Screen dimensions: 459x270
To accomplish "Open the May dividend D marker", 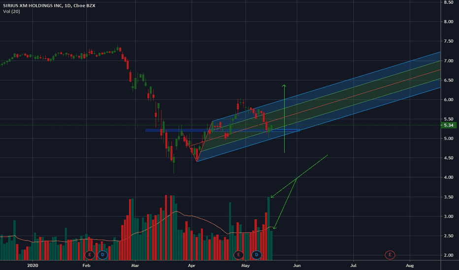I will tap(257, 255).
